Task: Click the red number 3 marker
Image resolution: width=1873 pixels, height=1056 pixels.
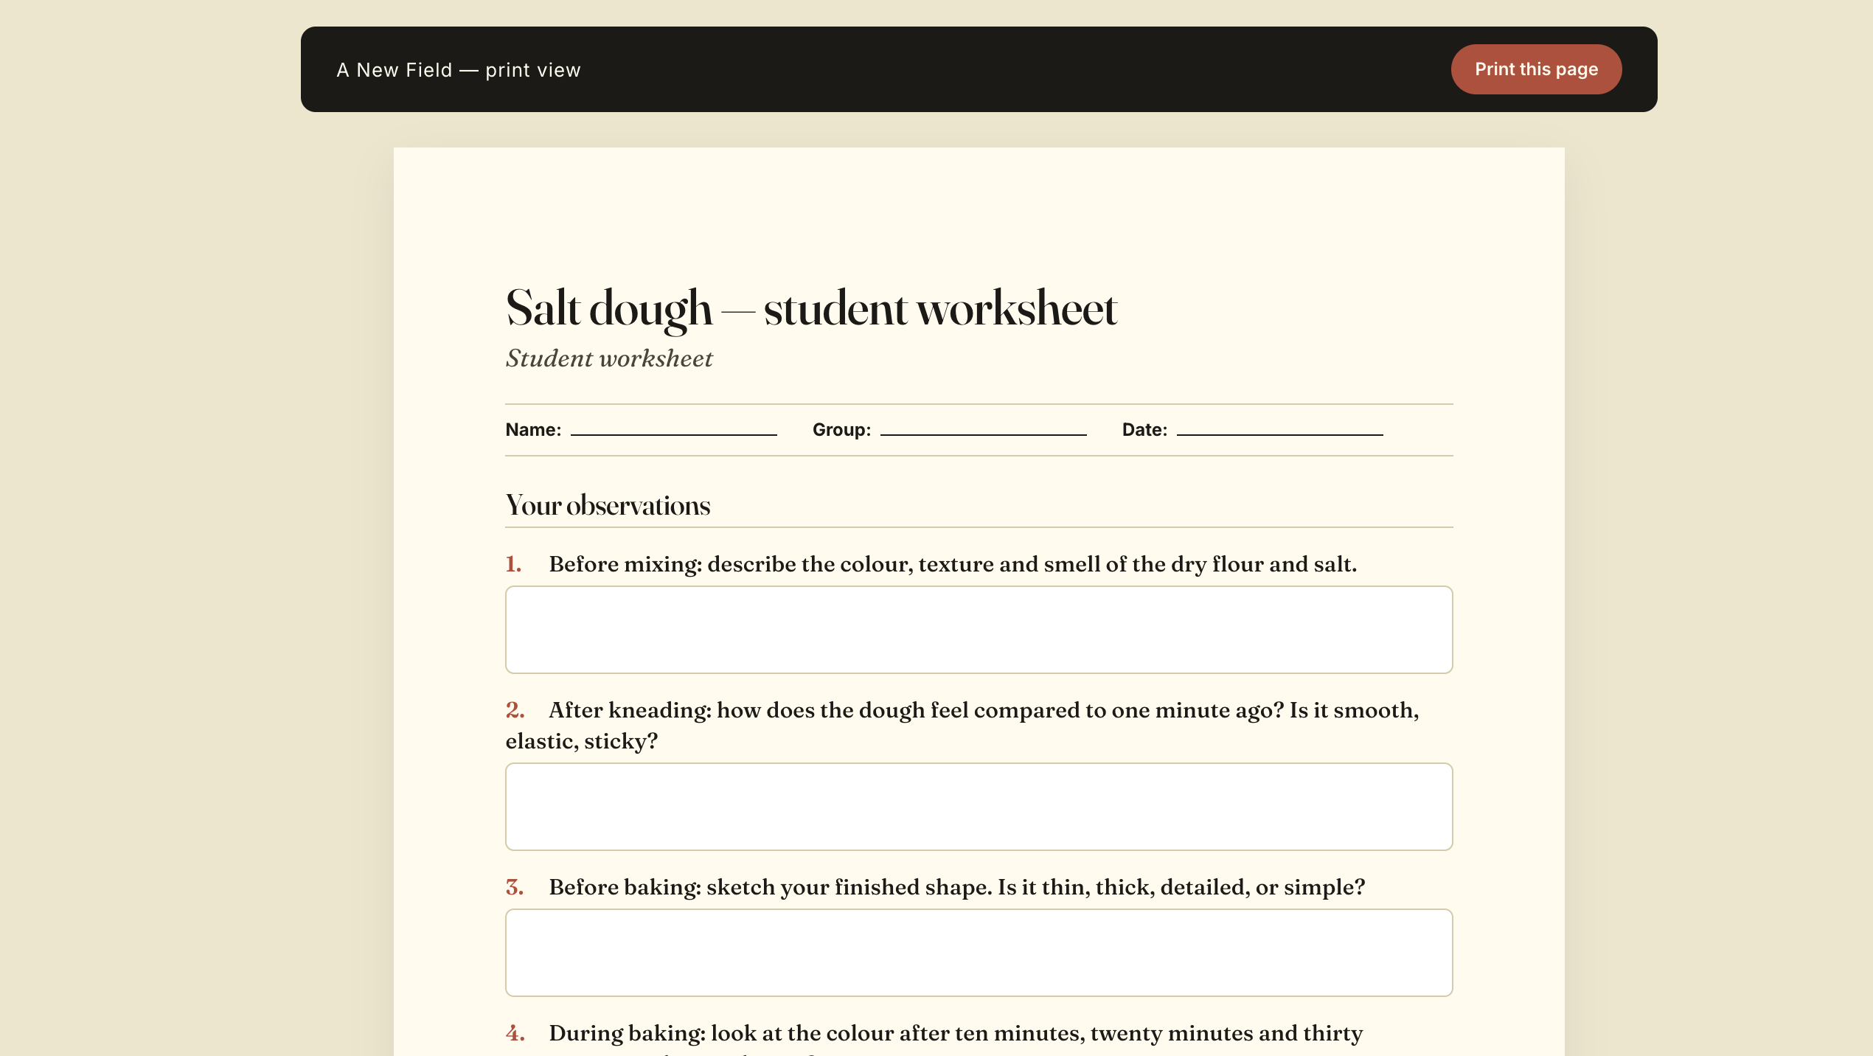Action: click(515, 887)
